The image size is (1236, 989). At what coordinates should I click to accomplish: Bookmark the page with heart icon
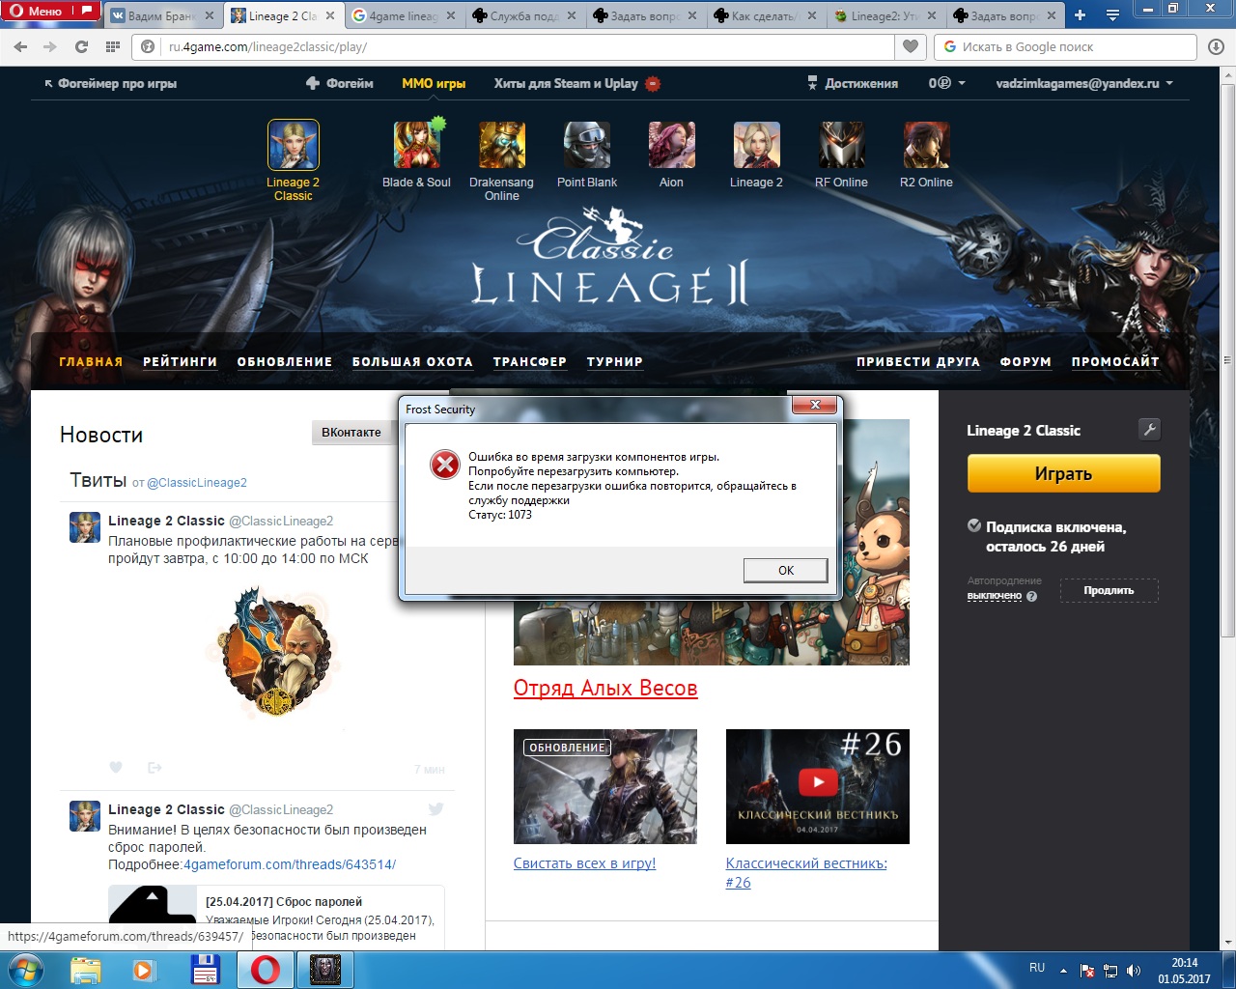click(911, 46)
